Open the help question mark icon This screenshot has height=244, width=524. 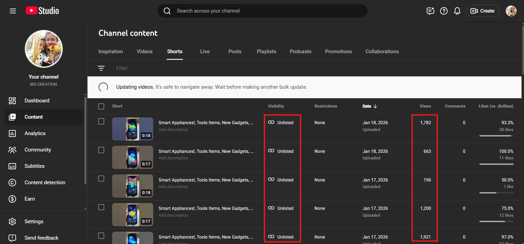[x=444, y=11]
